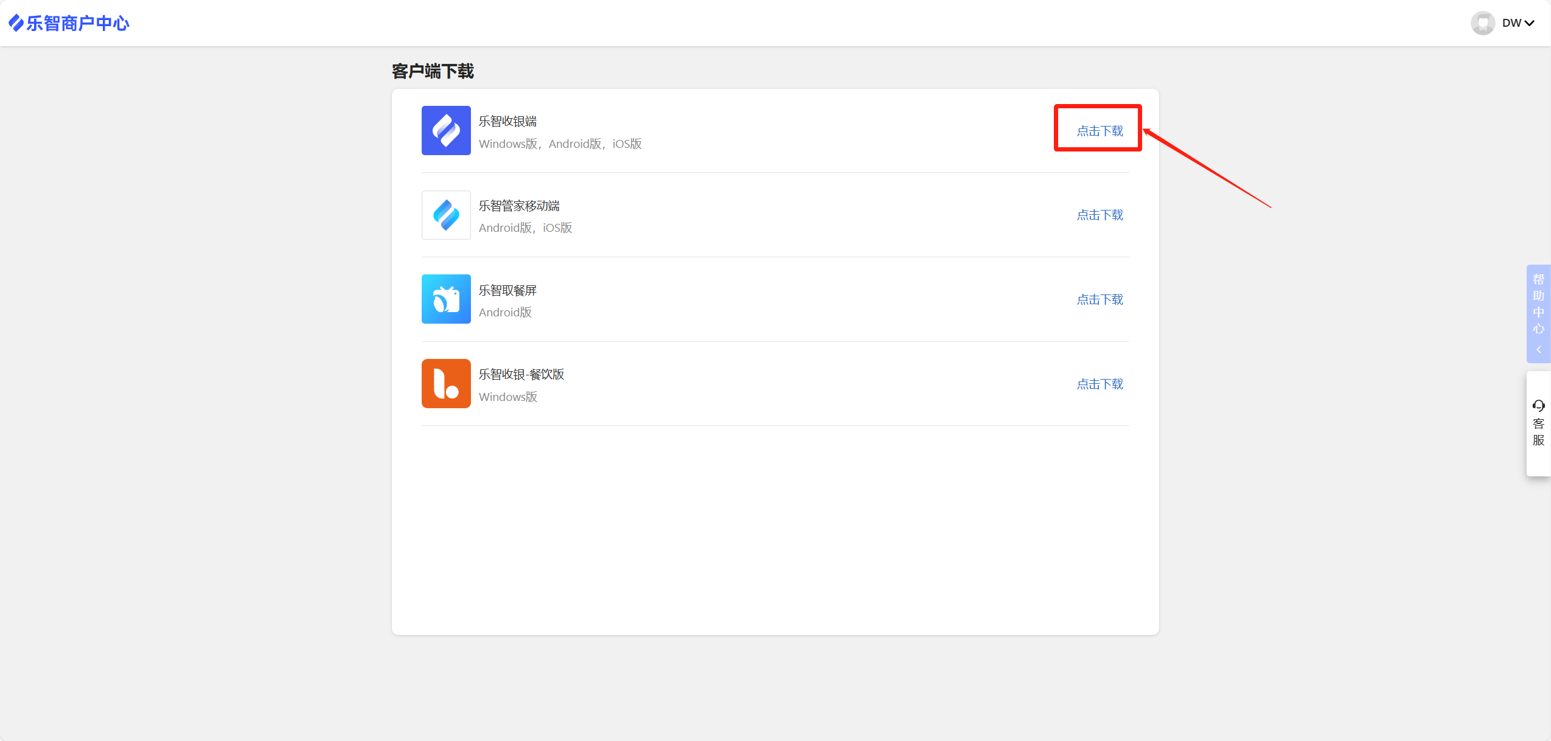1551x741 pixels.
Task: Select the 乐智收银端 title text
Action: pyautogui.click(x=507, y=121)
